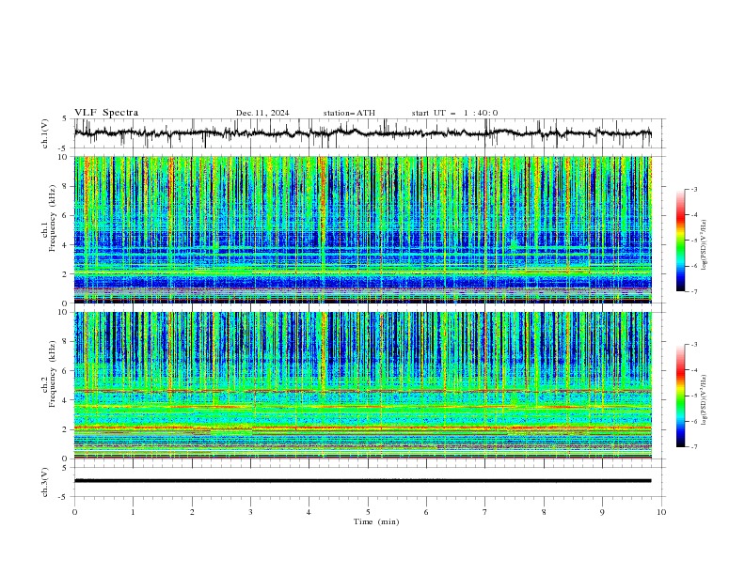Click the "-7" label on ch.2 color bar
The width and height of the screenshot is (745, 575).
(694, 447)
